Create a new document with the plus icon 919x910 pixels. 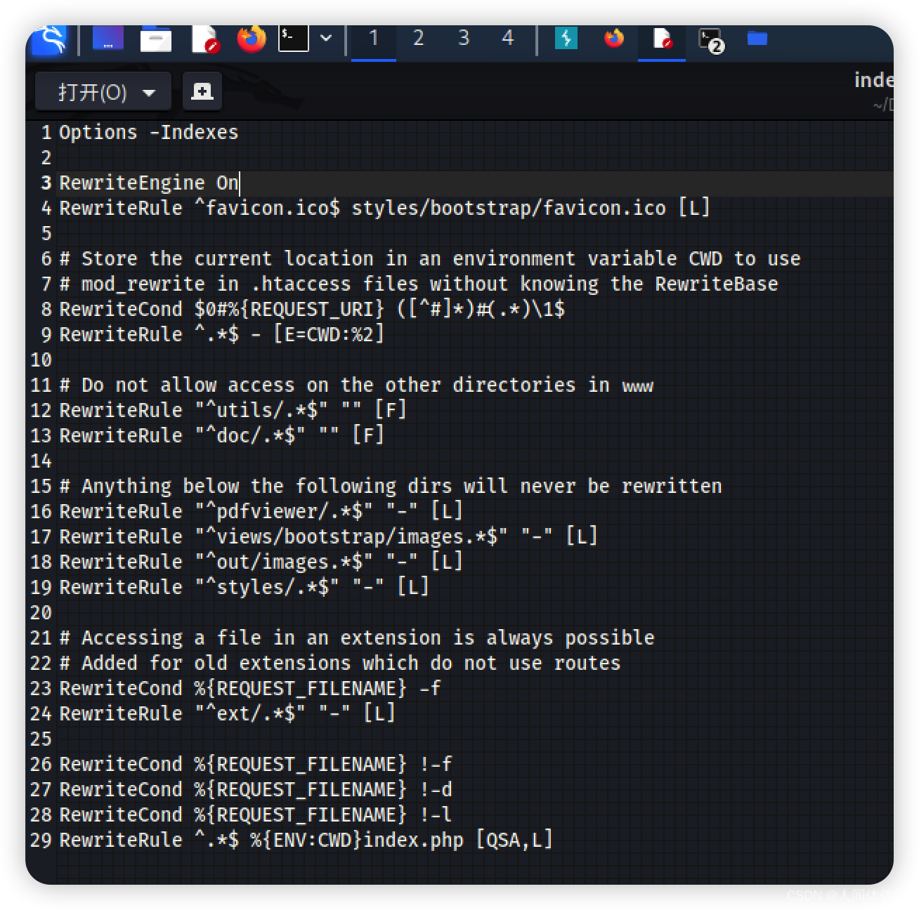202,91
